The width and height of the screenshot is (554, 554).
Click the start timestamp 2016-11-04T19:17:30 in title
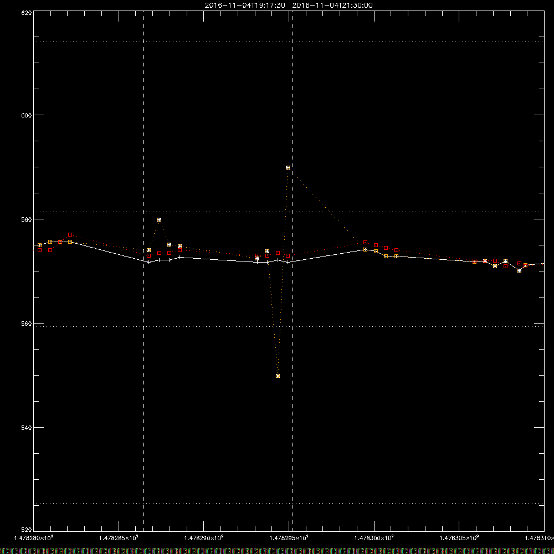coord(245,6)
